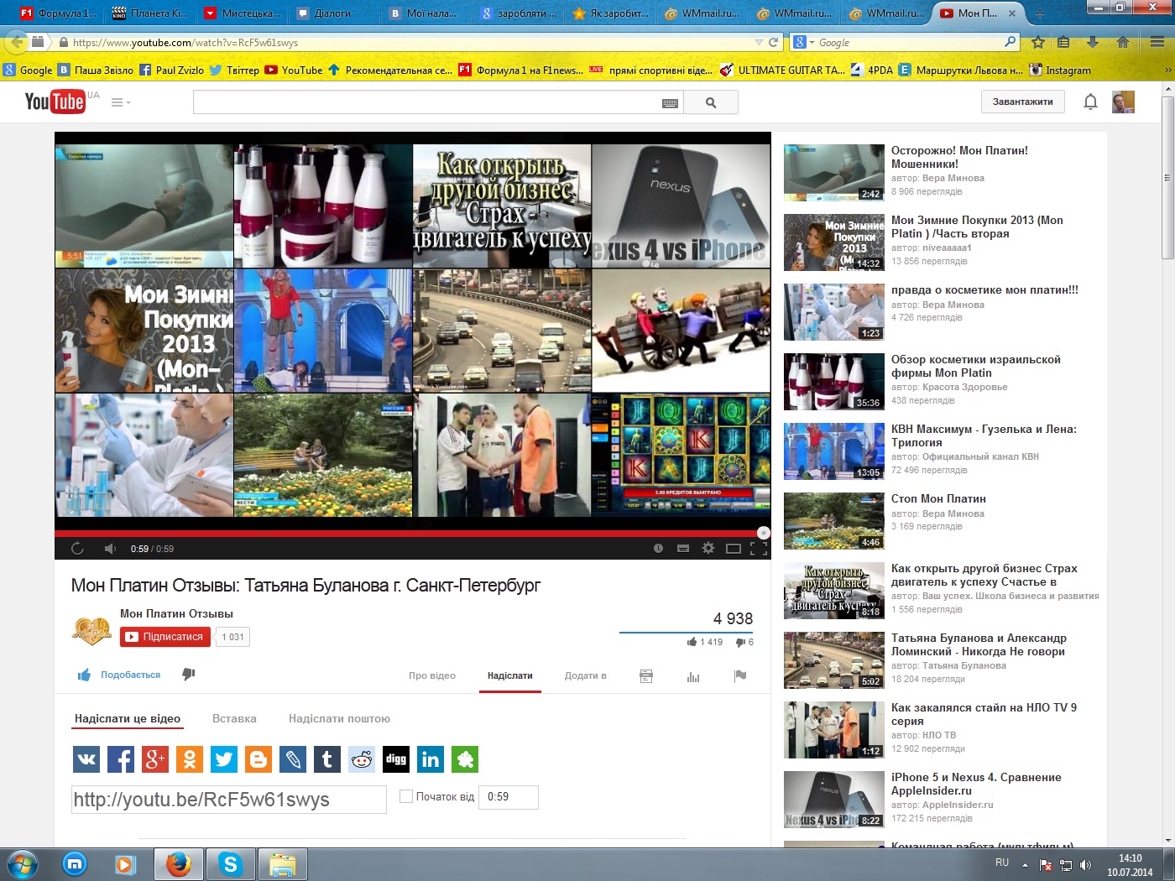Select the Надіслати це відео tab
The height and width of the screenshot is (881, 1175).
pos(128,718)
